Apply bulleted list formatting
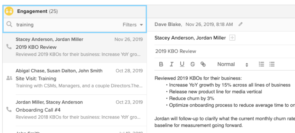This screenshot has width=295, height=133. point(272,64)
